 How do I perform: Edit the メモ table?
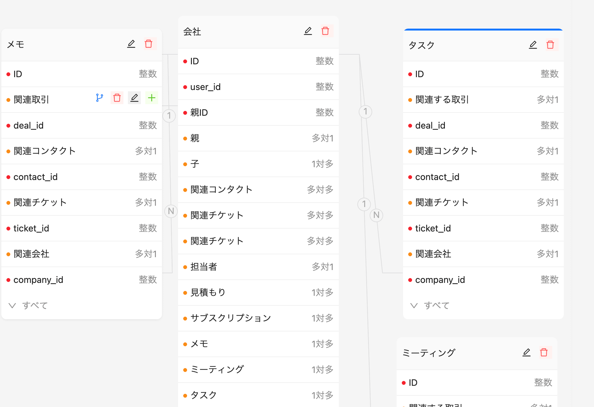click(131, 44)
